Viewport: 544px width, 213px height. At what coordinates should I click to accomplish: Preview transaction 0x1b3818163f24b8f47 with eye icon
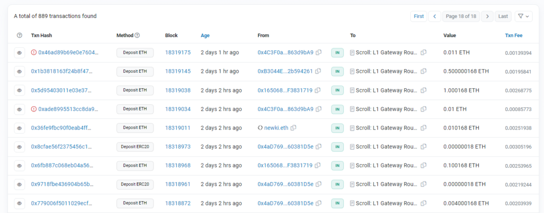coord(20,72)
